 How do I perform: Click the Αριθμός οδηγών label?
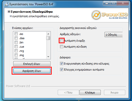[70, 34]
